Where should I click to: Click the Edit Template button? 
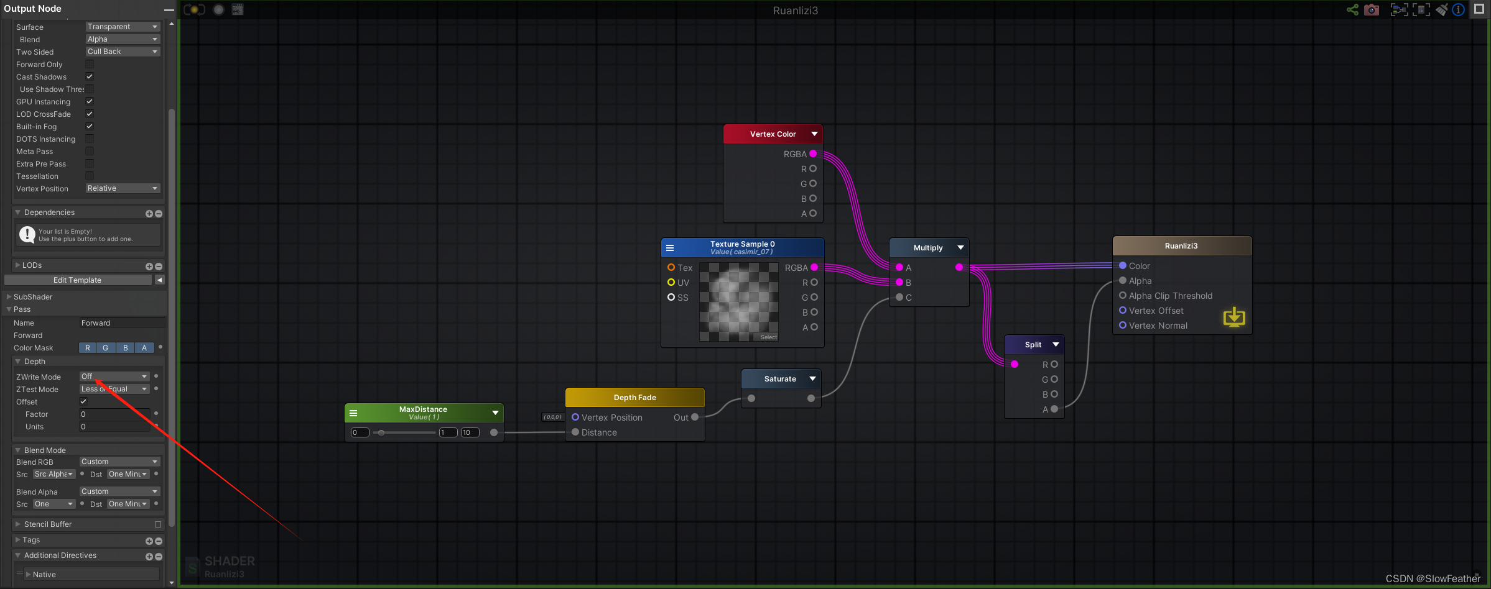[x=78, y=280]
